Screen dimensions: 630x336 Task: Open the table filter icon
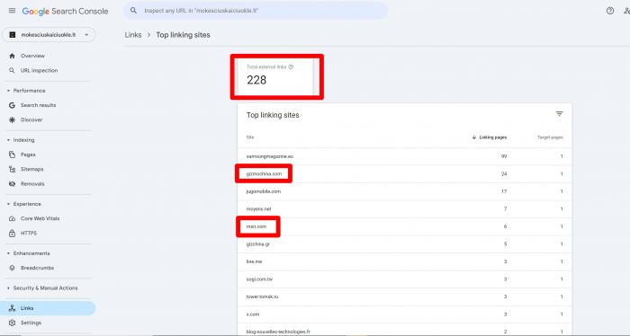point(559,114)
